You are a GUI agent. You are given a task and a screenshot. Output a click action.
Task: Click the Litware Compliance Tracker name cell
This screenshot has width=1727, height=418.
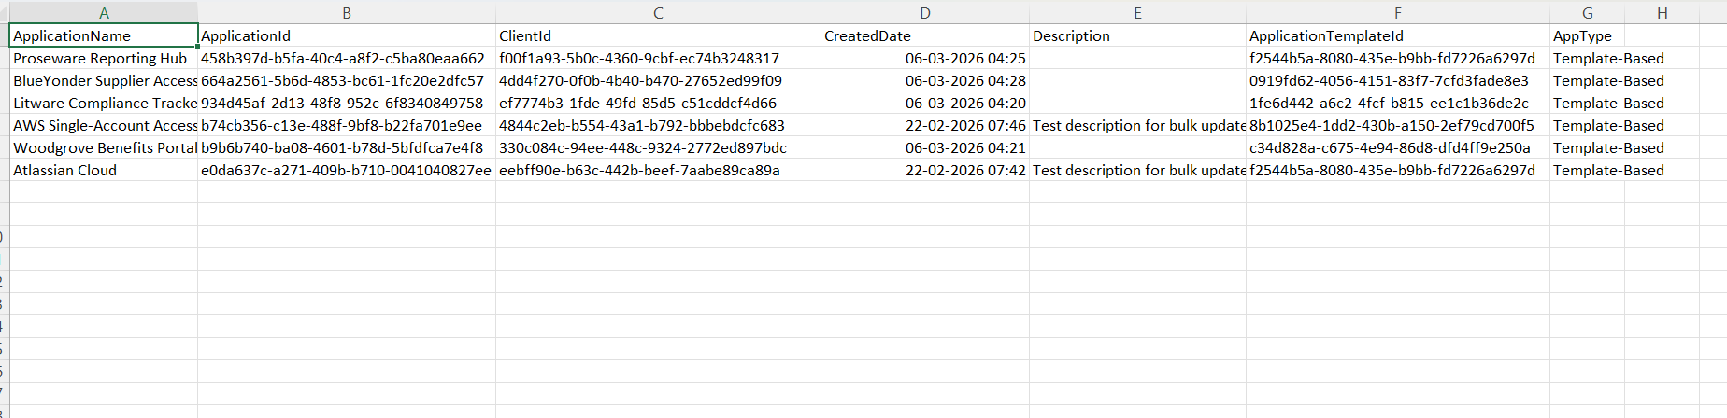click(104, 103)
